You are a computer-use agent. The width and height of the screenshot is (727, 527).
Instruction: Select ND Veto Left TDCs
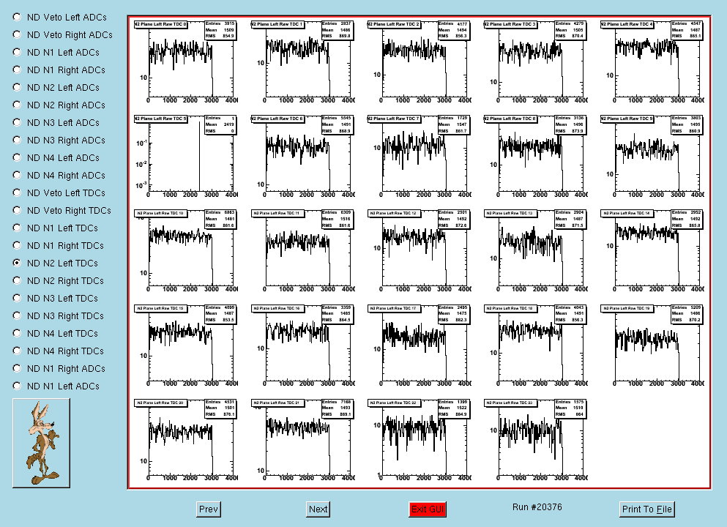pos(17,193)
